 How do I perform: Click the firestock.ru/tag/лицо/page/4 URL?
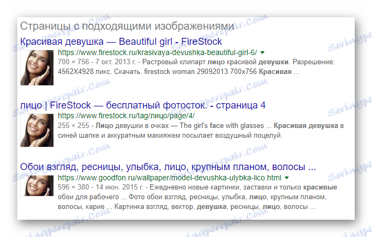[x=126, y=116]
